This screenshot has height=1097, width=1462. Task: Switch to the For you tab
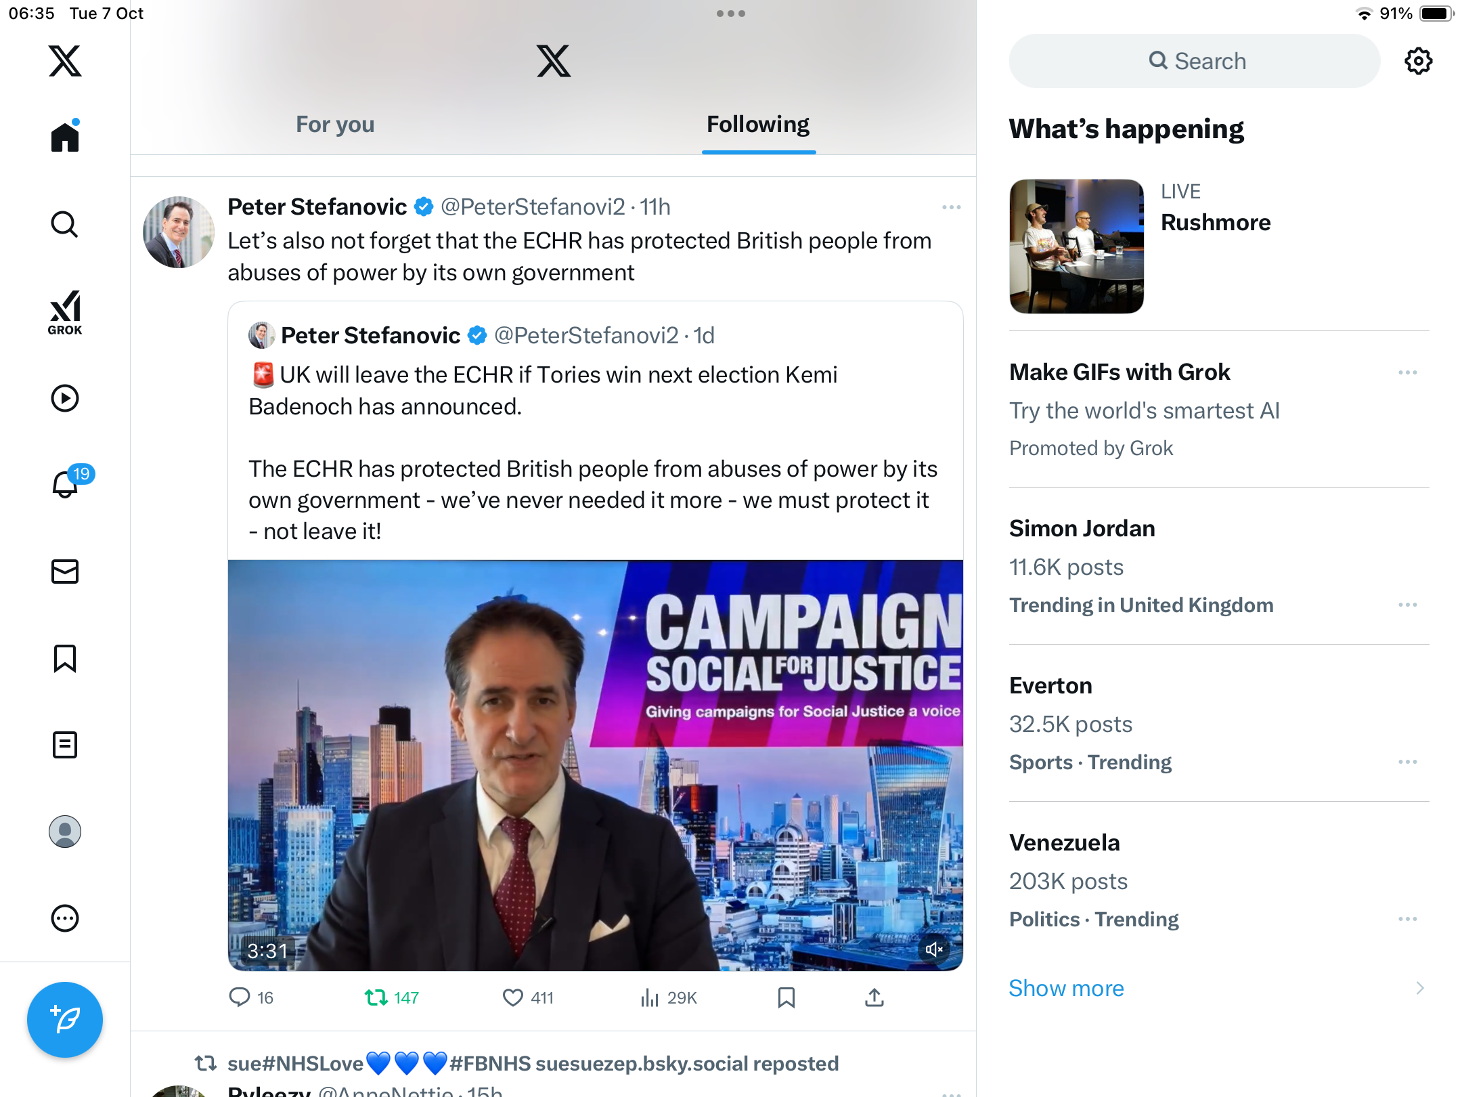coord(335,125)
